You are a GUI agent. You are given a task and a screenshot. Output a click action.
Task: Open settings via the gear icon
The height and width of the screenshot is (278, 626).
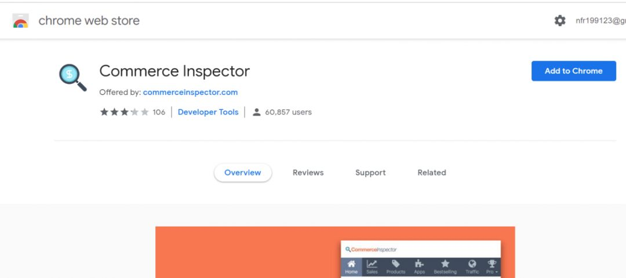(560, 21)
